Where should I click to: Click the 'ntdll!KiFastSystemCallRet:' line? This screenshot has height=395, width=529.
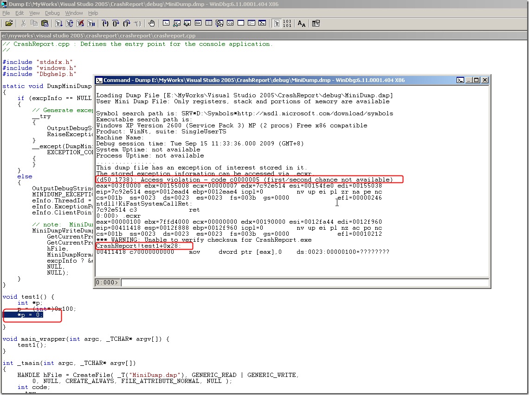[144, 204]
